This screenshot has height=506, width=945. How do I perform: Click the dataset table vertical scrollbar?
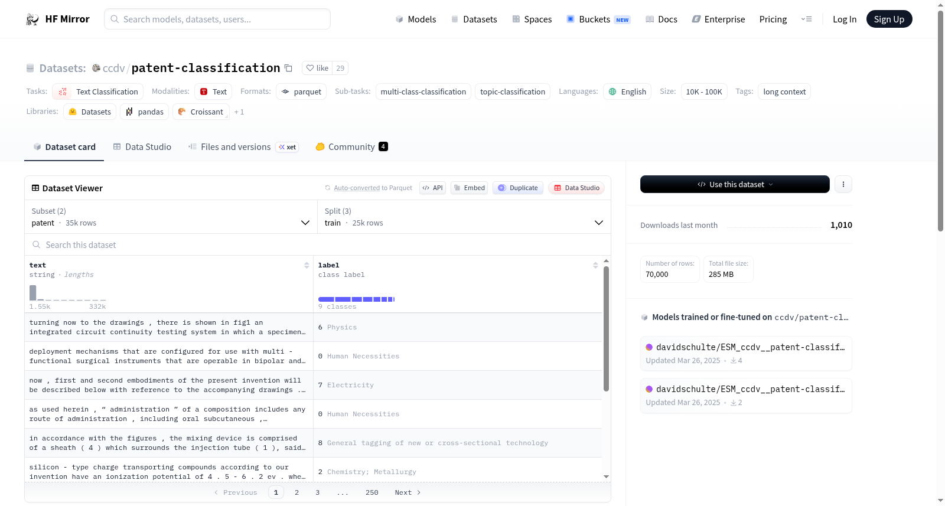(x=606, y=329)
